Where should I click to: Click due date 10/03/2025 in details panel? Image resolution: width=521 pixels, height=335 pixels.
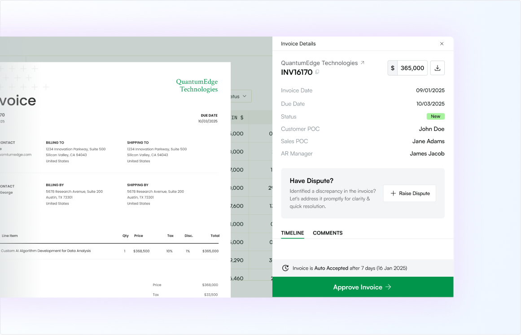click(430, 104)
